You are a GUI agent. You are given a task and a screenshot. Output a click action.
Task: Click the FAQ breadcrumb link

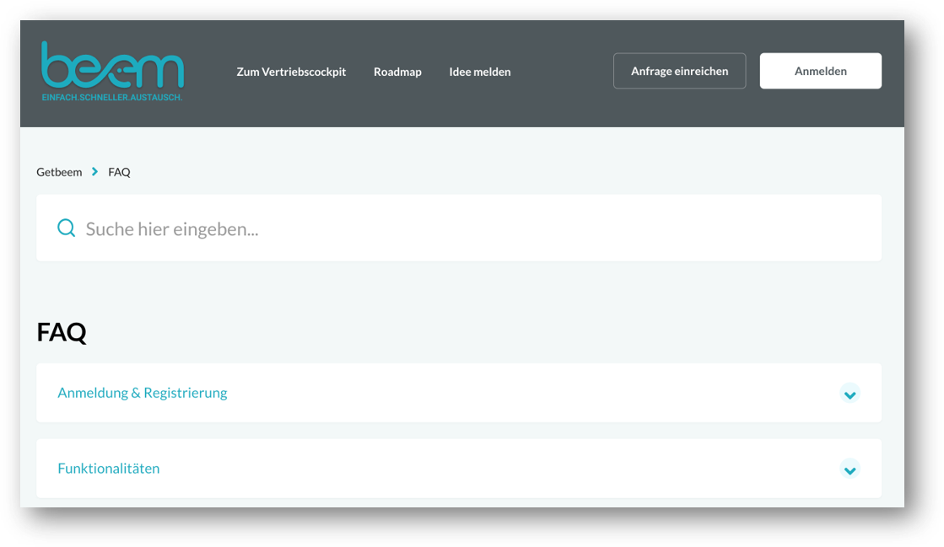point(119,172)
